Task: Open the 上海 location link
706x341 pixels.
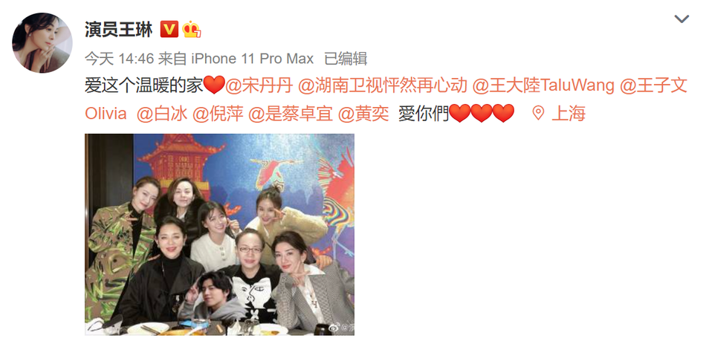Action: point(569,114)
